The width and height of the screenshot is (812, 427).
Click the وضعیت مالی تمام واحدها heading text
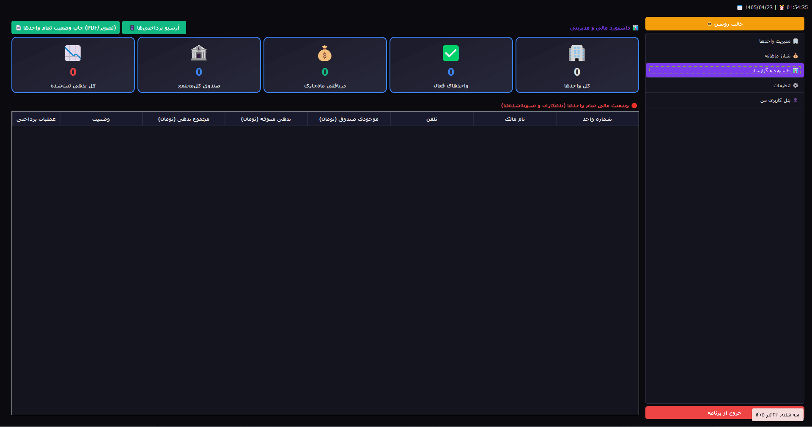(x=565, y=106)
